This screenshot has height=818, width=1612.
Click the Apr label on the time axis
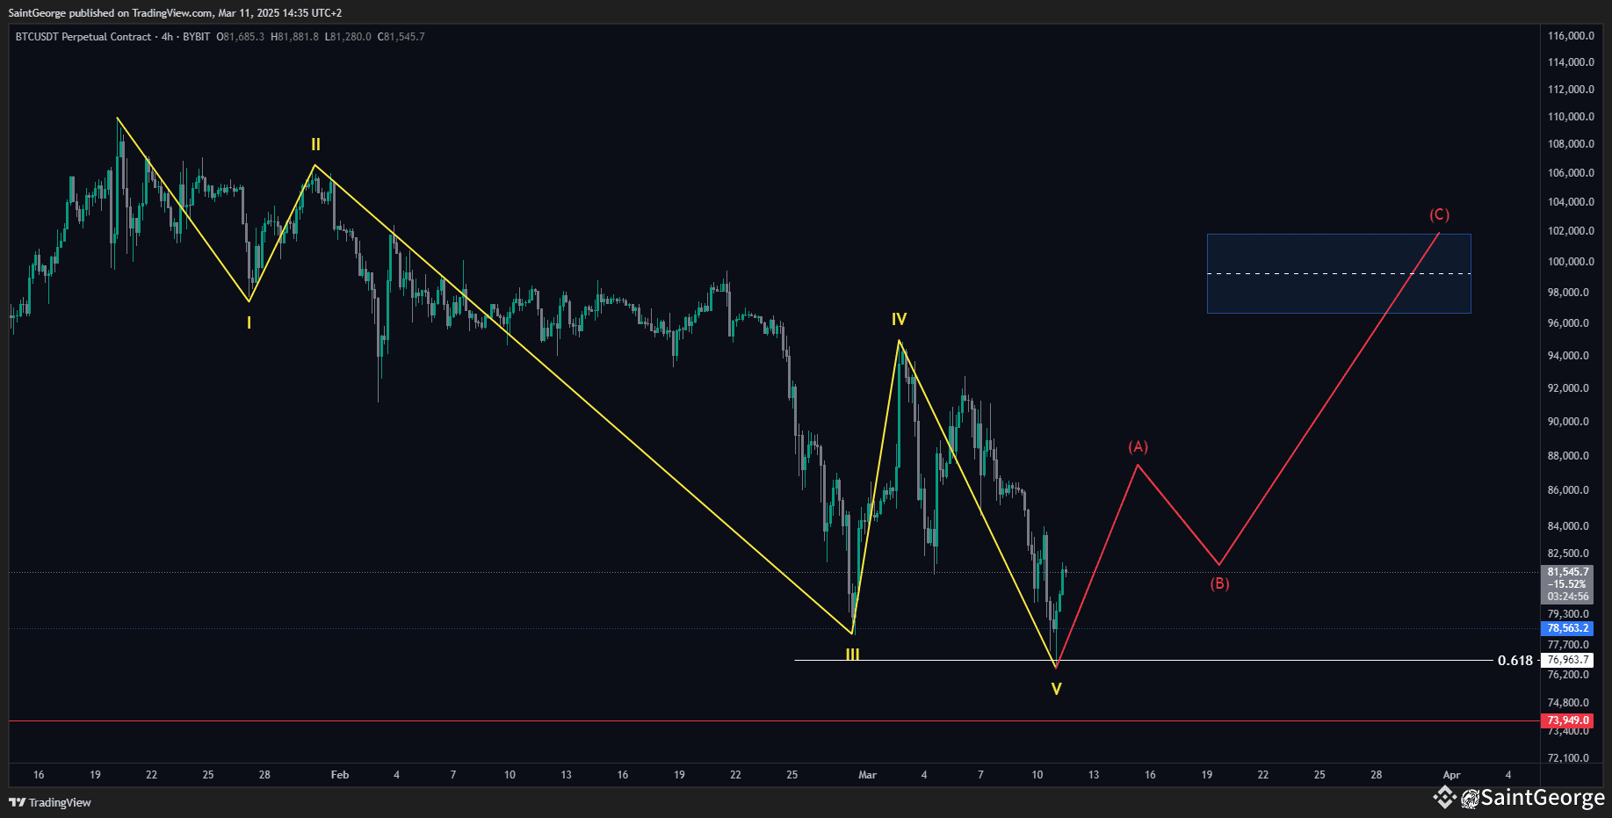tap(1451, 775)
